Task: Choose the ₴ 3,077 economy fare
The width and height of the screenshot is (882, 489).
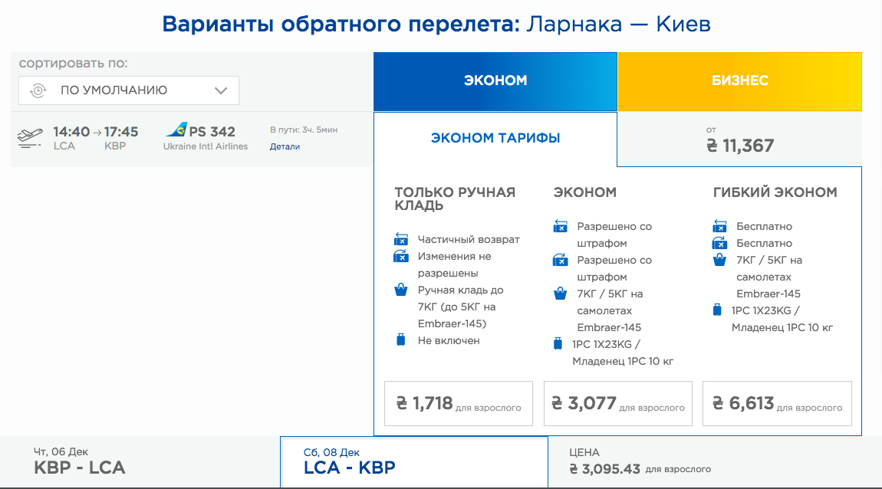Action: click(617, 403)
